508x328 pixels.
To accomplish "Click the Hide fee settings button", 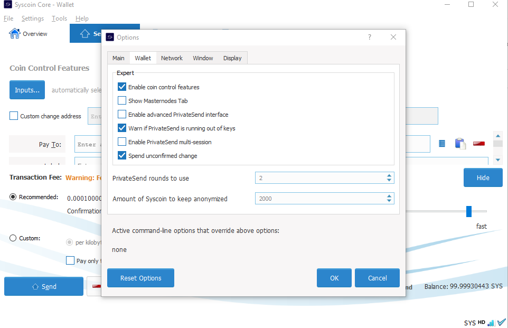I will pos(483,177).
